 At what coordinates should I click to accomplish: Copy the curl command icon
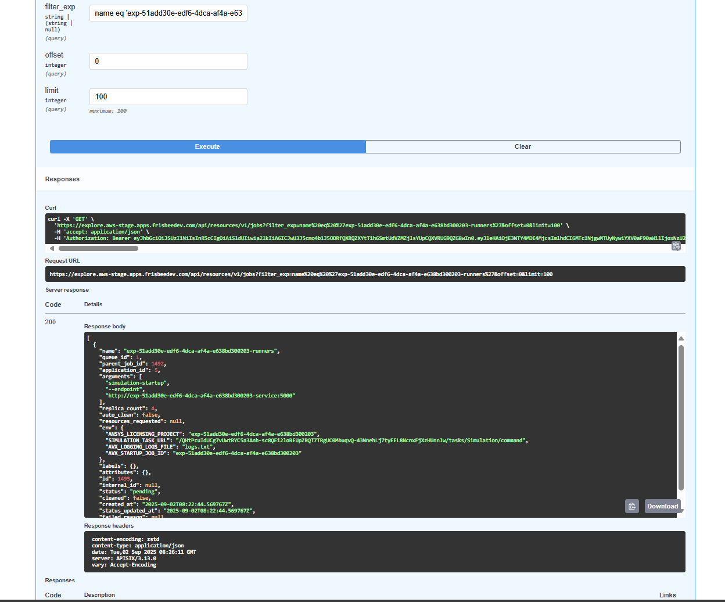676,246
